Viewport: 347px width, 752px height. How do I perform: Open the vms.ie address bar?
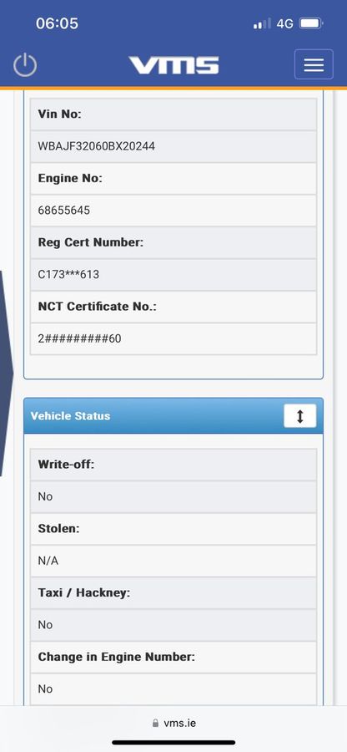(173, 724)
